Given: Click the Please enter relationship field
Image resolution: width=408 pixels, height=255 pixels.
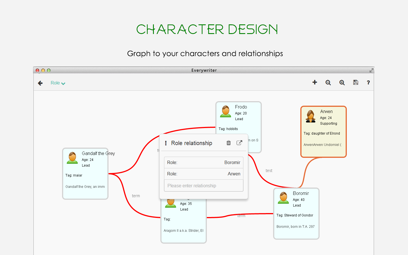Looking at the screenshot, I should [x=204, y=186].
